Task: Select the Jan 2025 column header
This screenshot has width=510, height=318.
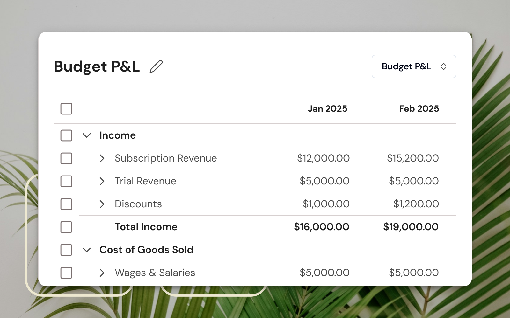Action: tap(327, 108)
